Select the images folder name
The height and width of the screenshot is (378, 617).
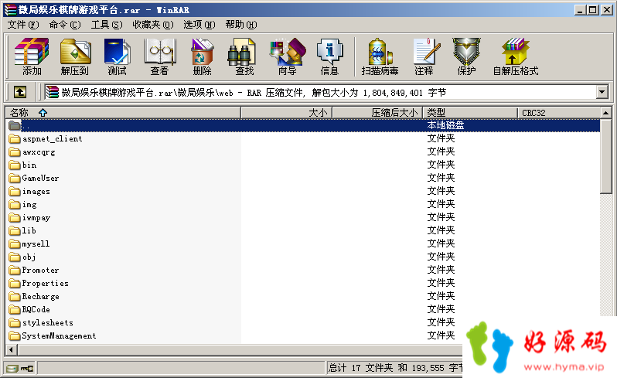(36, 191)
